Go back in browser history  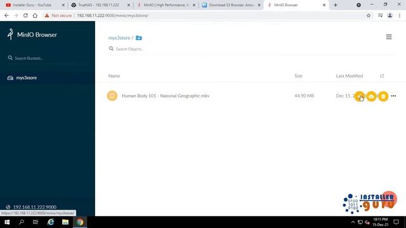pos(6,15)
